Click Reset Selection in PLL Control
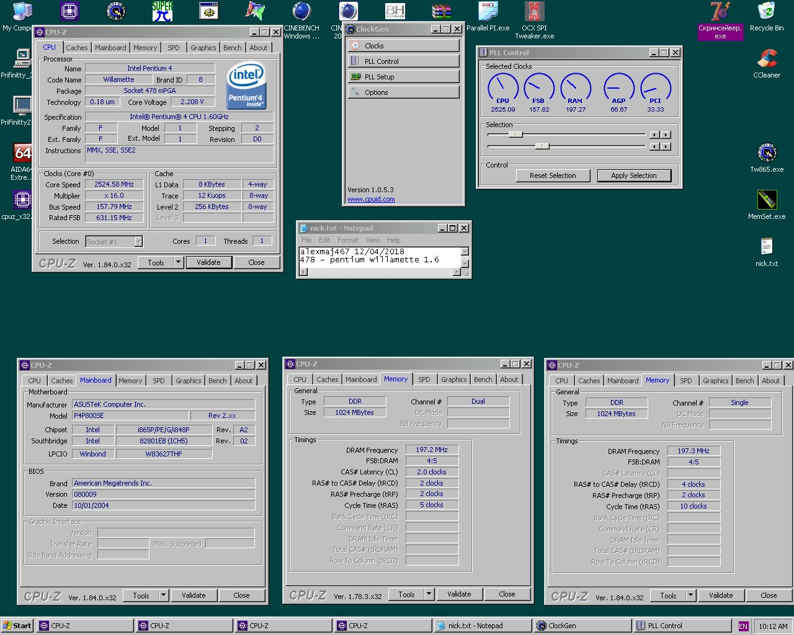Image resolution: width=794 pixels, height=635 pixels. (x=553, y=175)
